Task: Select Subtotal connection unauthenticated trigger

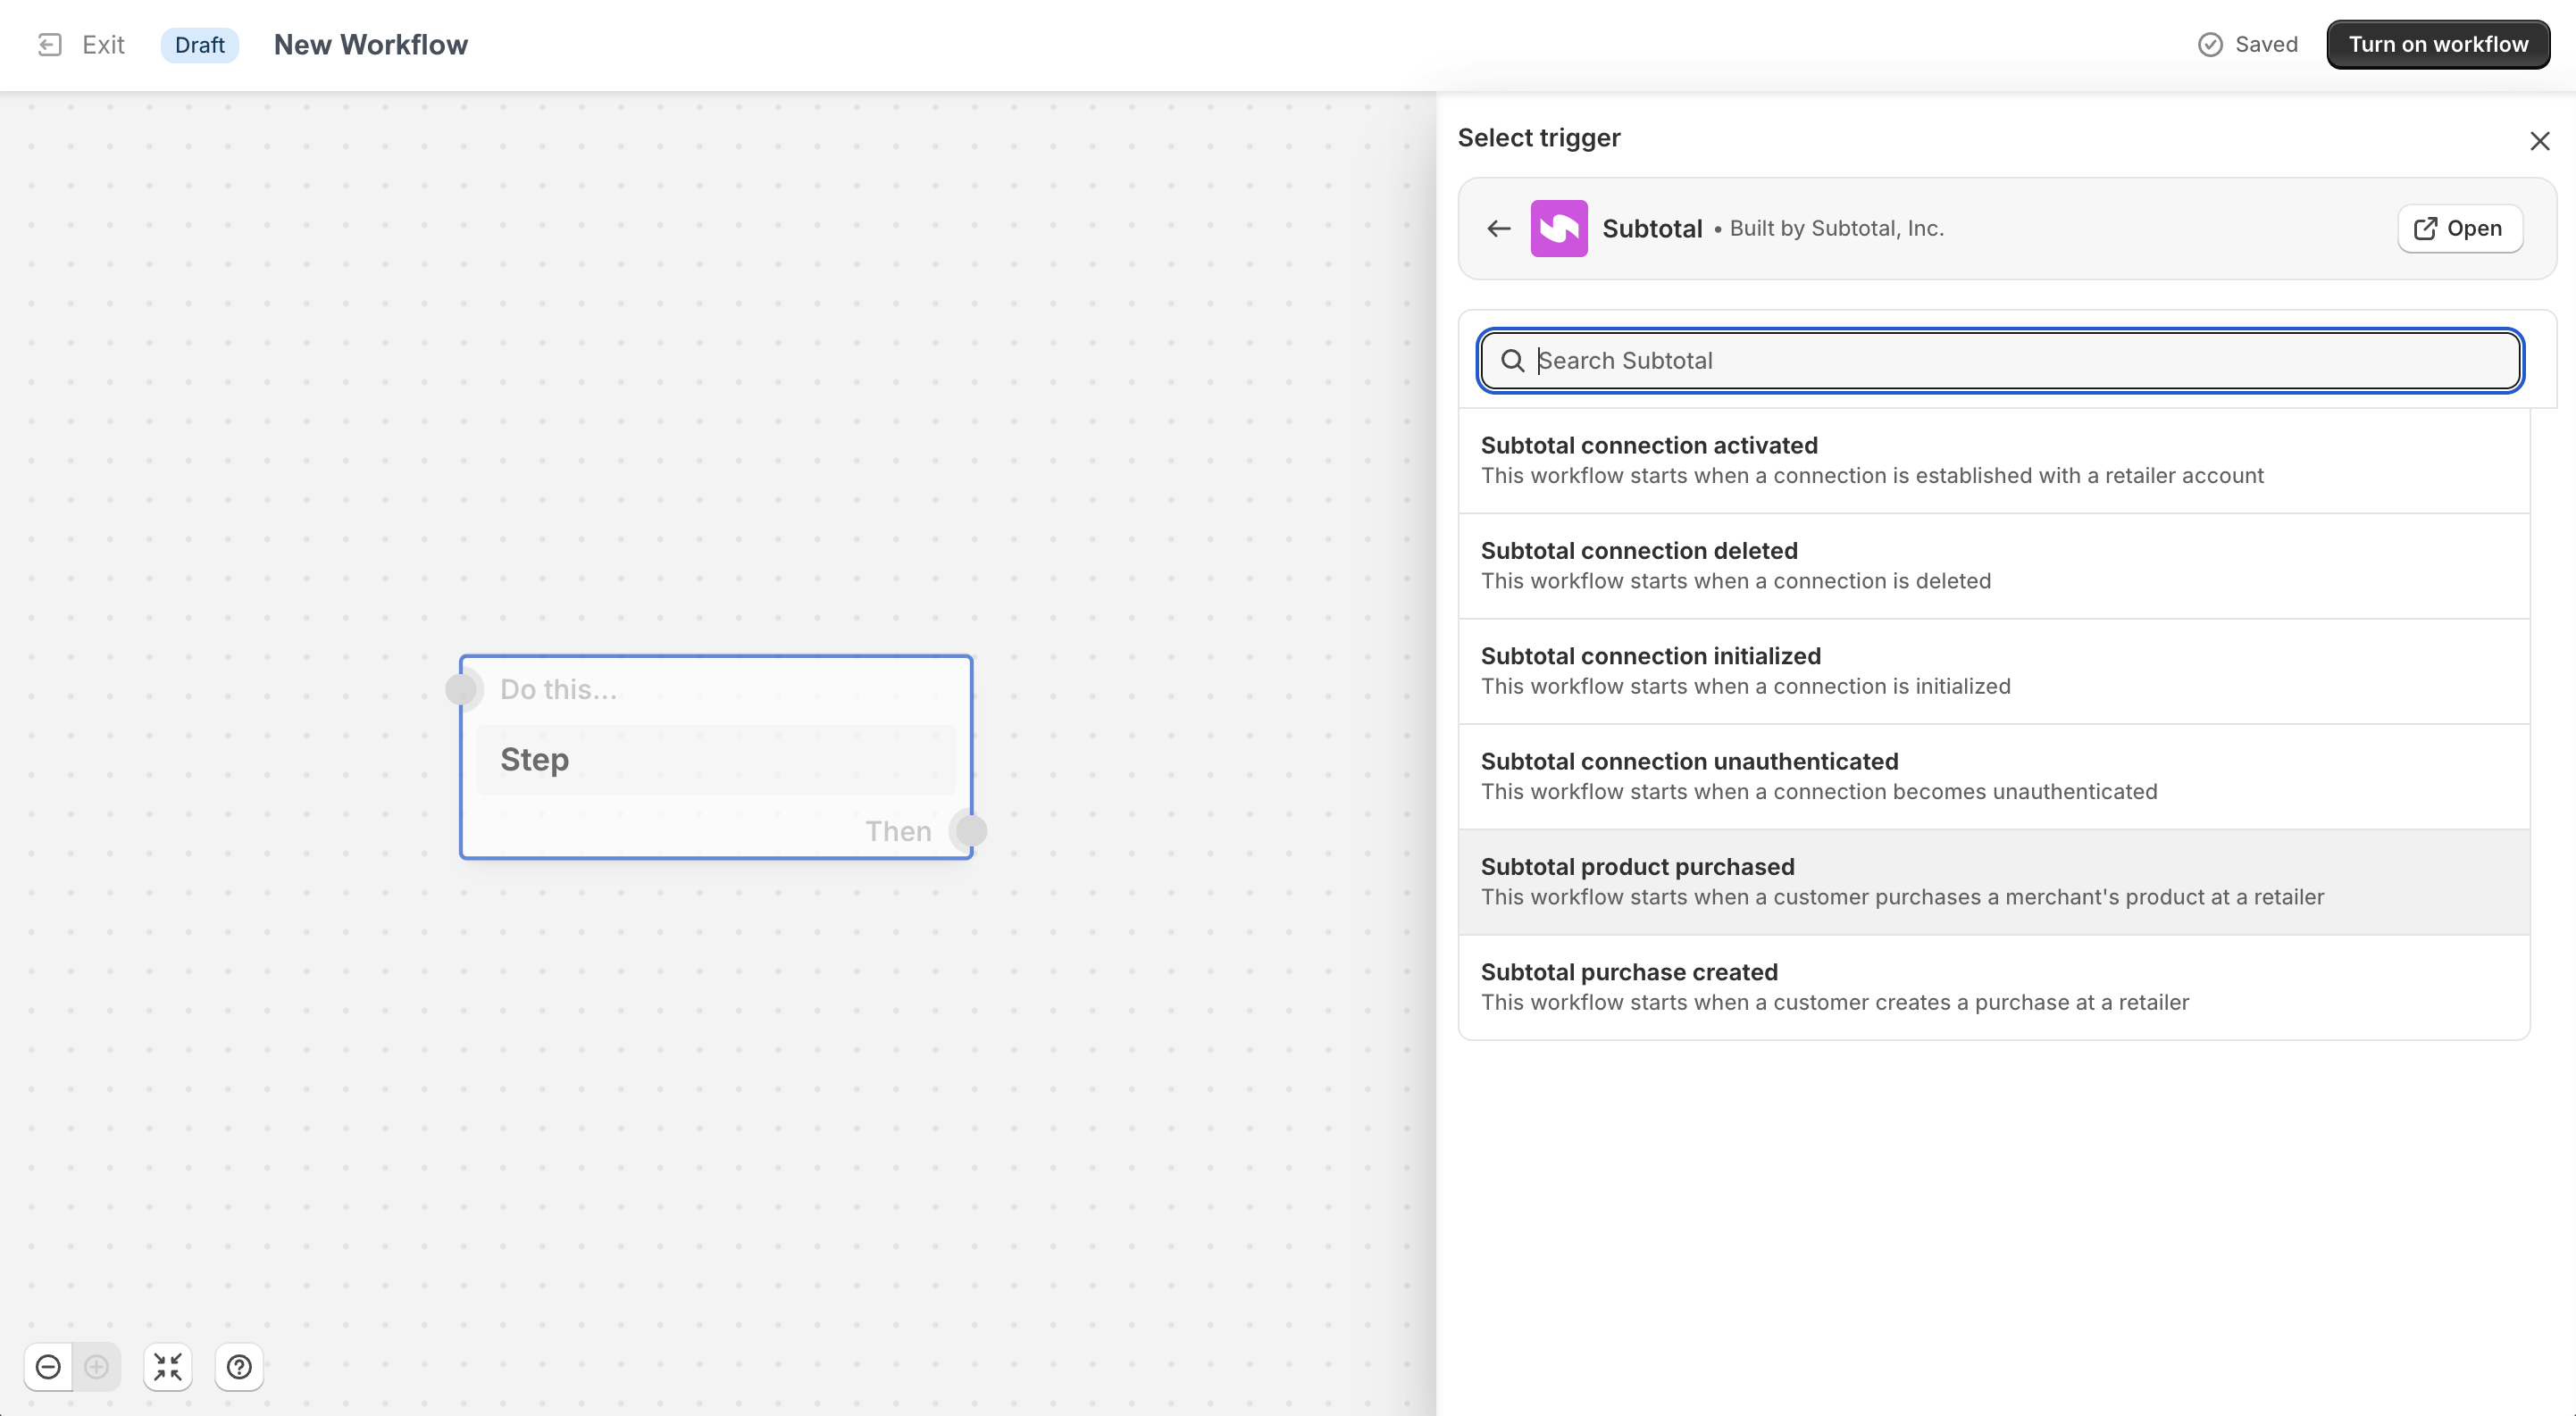Action: pos(1993,777)
